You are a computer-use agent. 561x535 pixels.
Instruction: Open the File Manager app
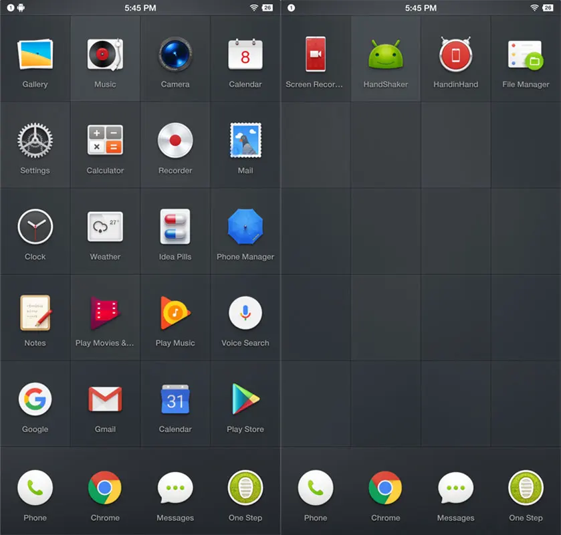(x=526, y=55)
